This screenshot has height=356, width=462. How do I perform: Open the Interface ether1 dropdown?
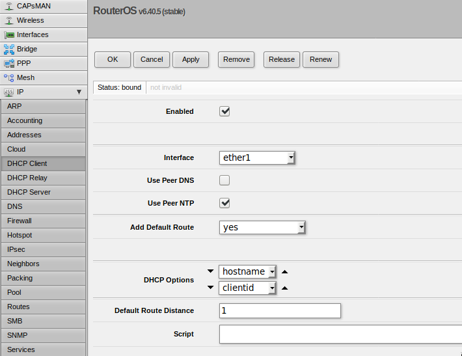pyautogui.click(x=257, y=157)
